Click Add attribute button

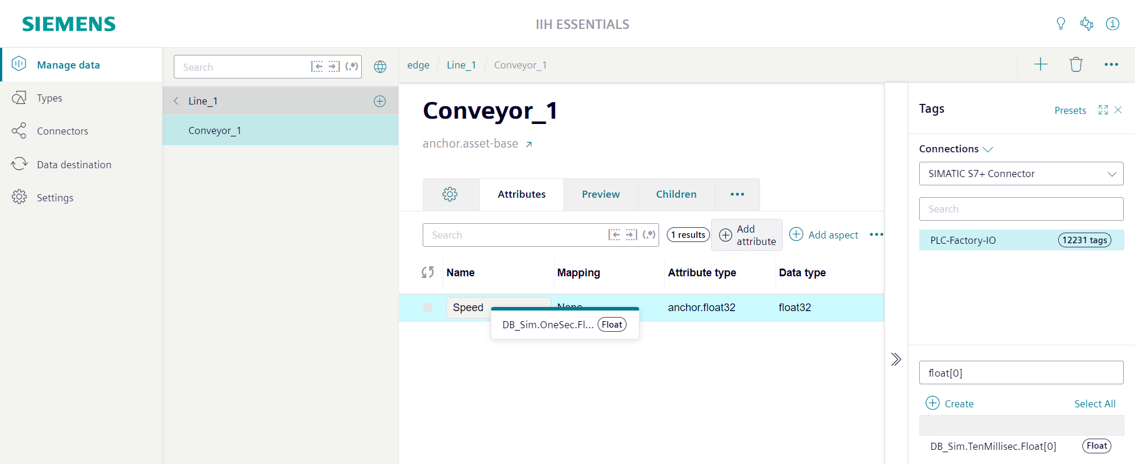coord(747,235)
